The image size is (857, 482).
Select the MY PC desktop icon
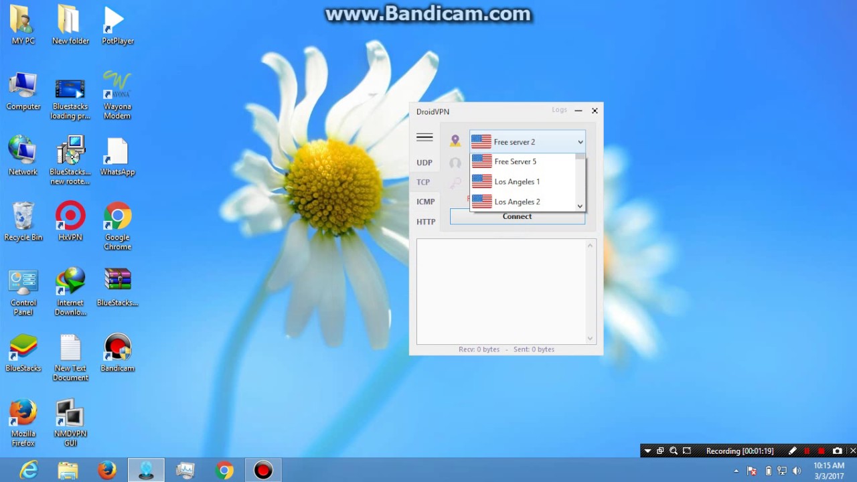pos(23,25)
